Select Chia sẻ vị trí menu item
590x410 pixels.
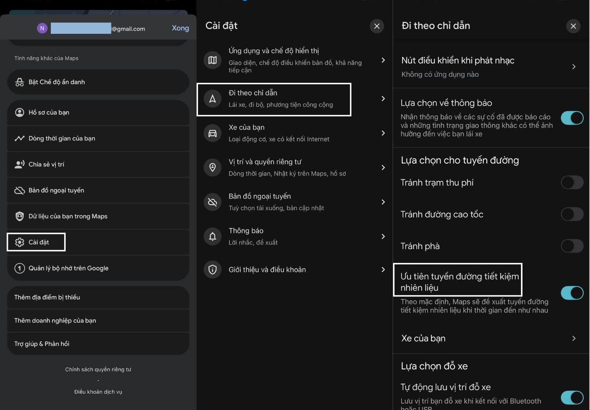(x=98, y=164)
